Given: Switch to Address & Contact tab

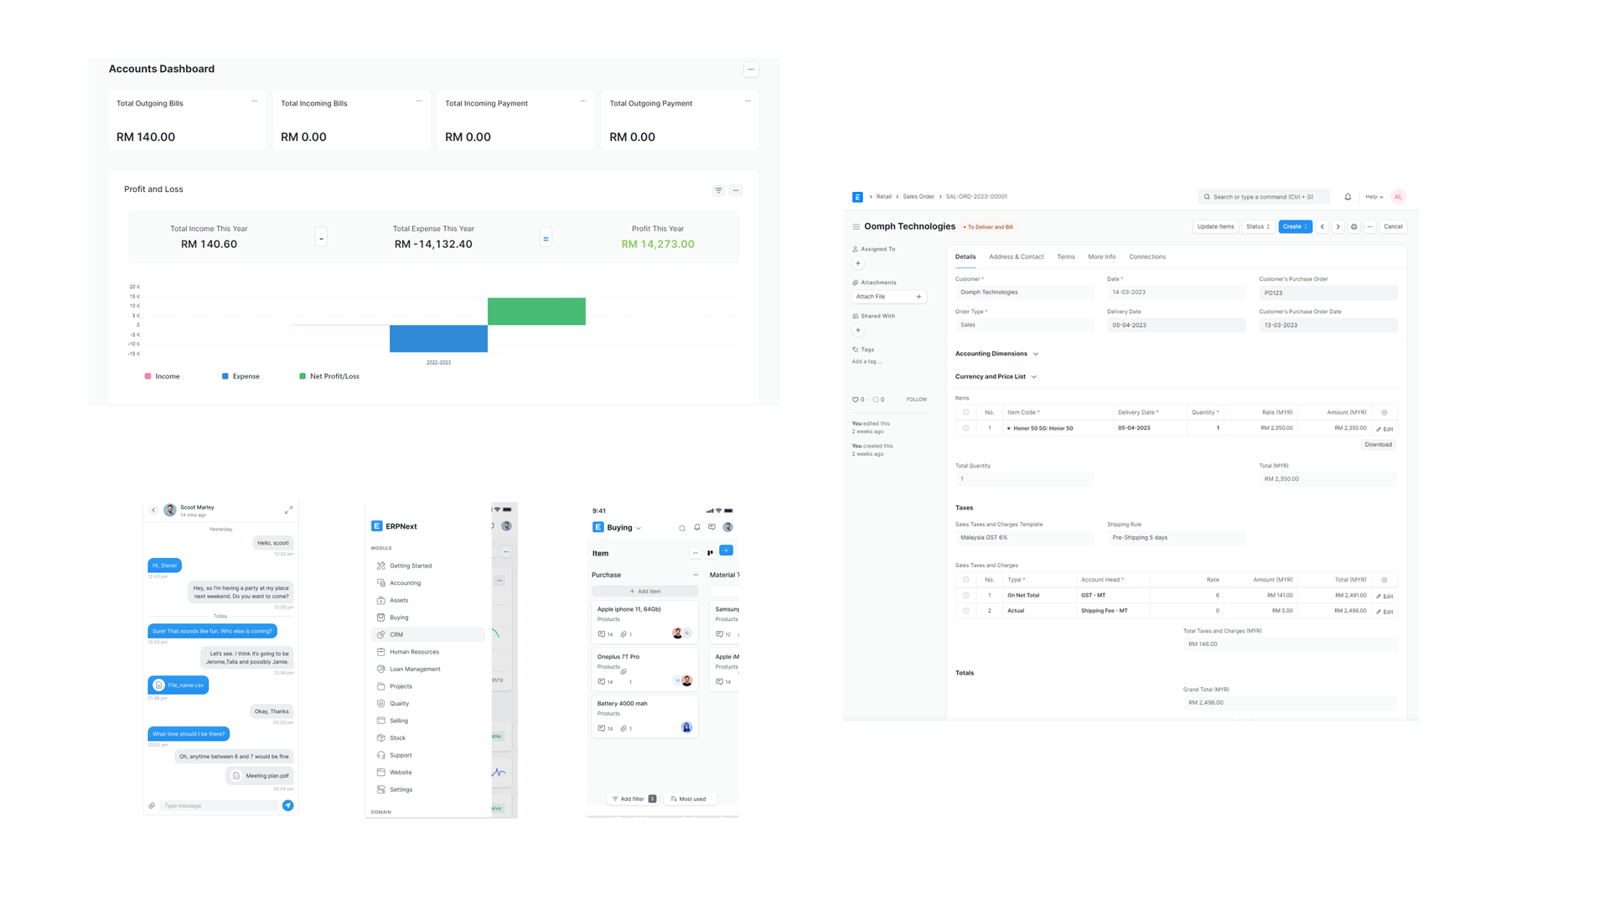Looking at the screenshot, I should [1016, 257].
